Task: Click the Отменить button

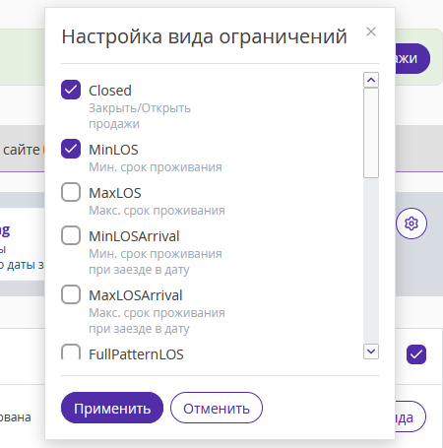Action: [x=217, y=408]
